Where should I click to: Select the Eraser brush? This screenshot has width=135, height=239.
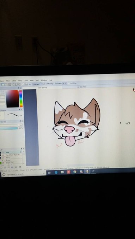[11, 160]
